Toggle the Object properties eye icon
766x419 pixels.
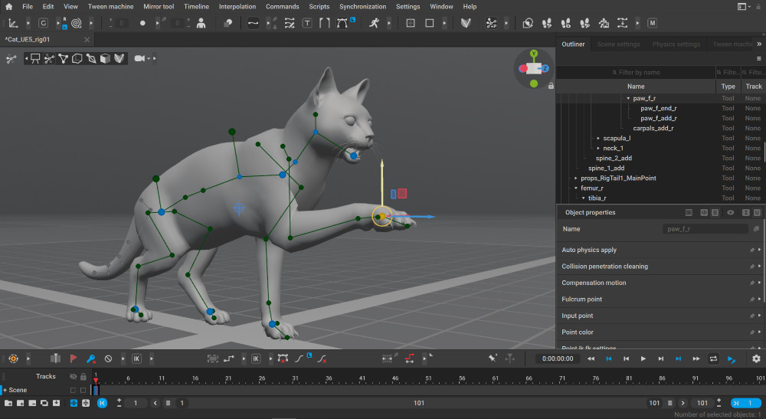coord(730,212)
